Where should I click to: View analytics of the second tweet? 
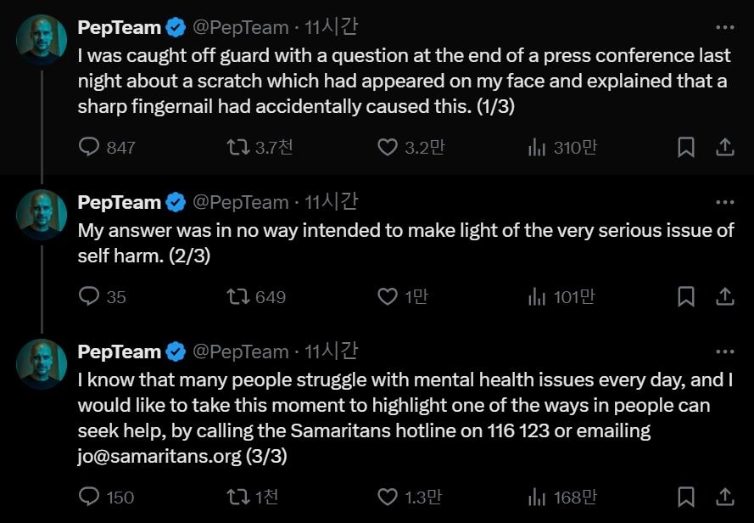[537, 297]
